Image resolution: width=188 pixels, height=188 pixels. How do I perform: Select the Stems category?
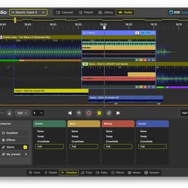pos(15,147)
